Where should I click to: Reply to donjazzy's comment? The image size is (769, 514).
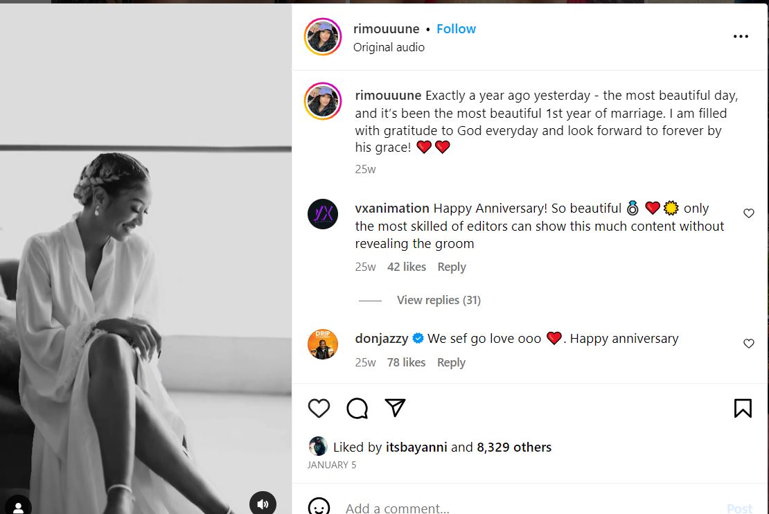point(451,362)
